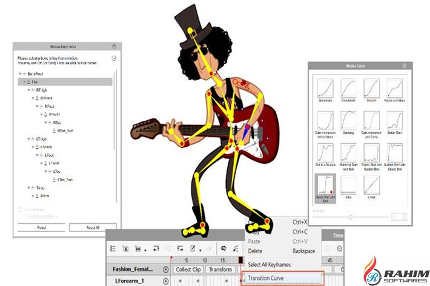The image size is (430, 286).
Task: Select the Gain momentum and Damp curve
Action: [x=372, y=125]
